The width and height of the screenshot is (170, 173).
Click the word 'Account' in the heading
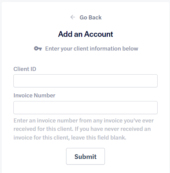(x=99, y=34)
